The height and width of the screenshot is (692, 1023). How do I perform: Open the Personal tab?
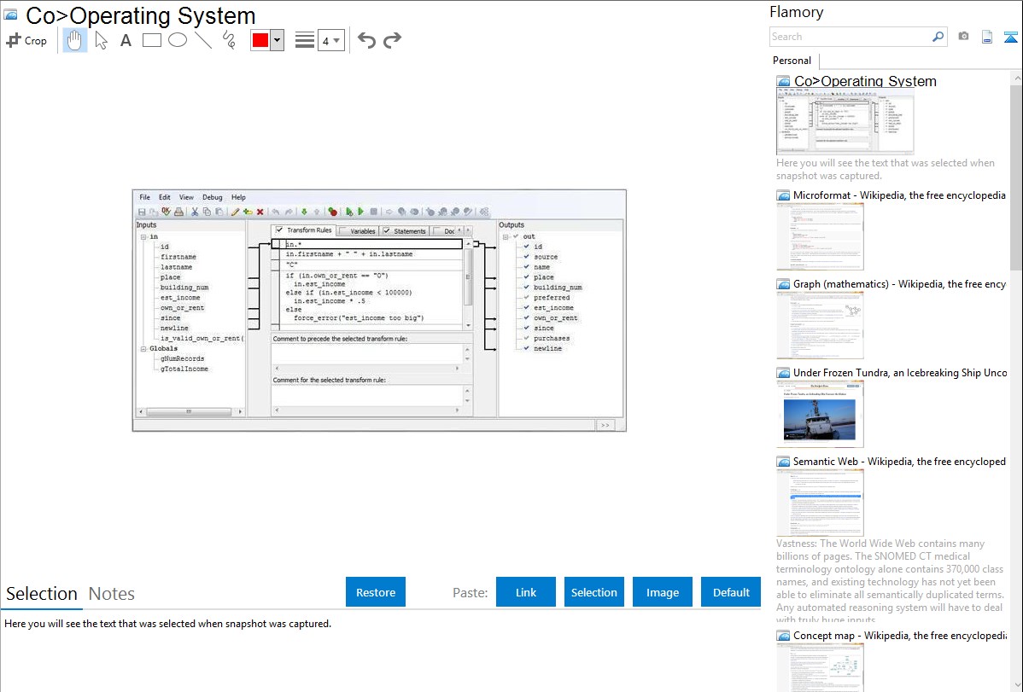792,61
